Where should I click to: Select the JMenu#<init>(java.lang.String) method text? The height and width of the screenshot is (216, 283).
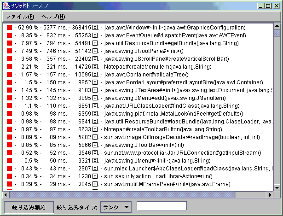click(x=157, y=161)
